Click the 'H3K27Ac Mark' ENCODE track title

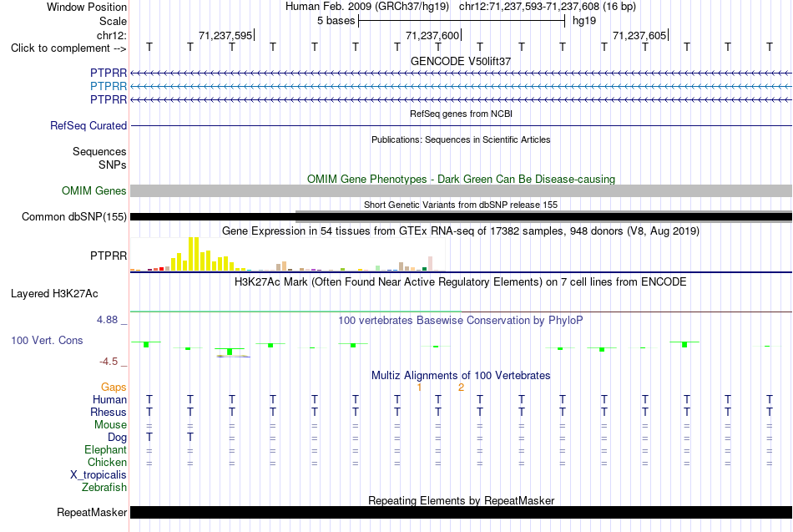(461, 282)
